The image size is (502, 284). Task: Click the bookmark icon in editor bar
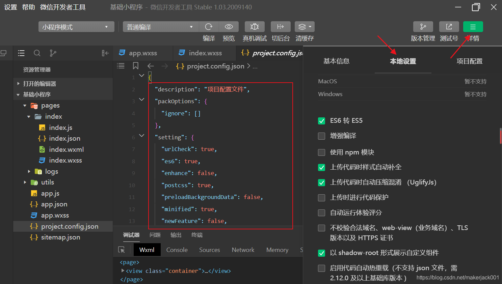click(136, 66)
